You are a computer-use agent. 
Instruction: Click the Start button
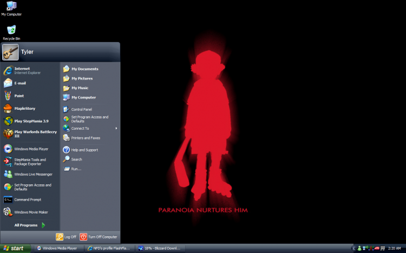click(15, 248)
